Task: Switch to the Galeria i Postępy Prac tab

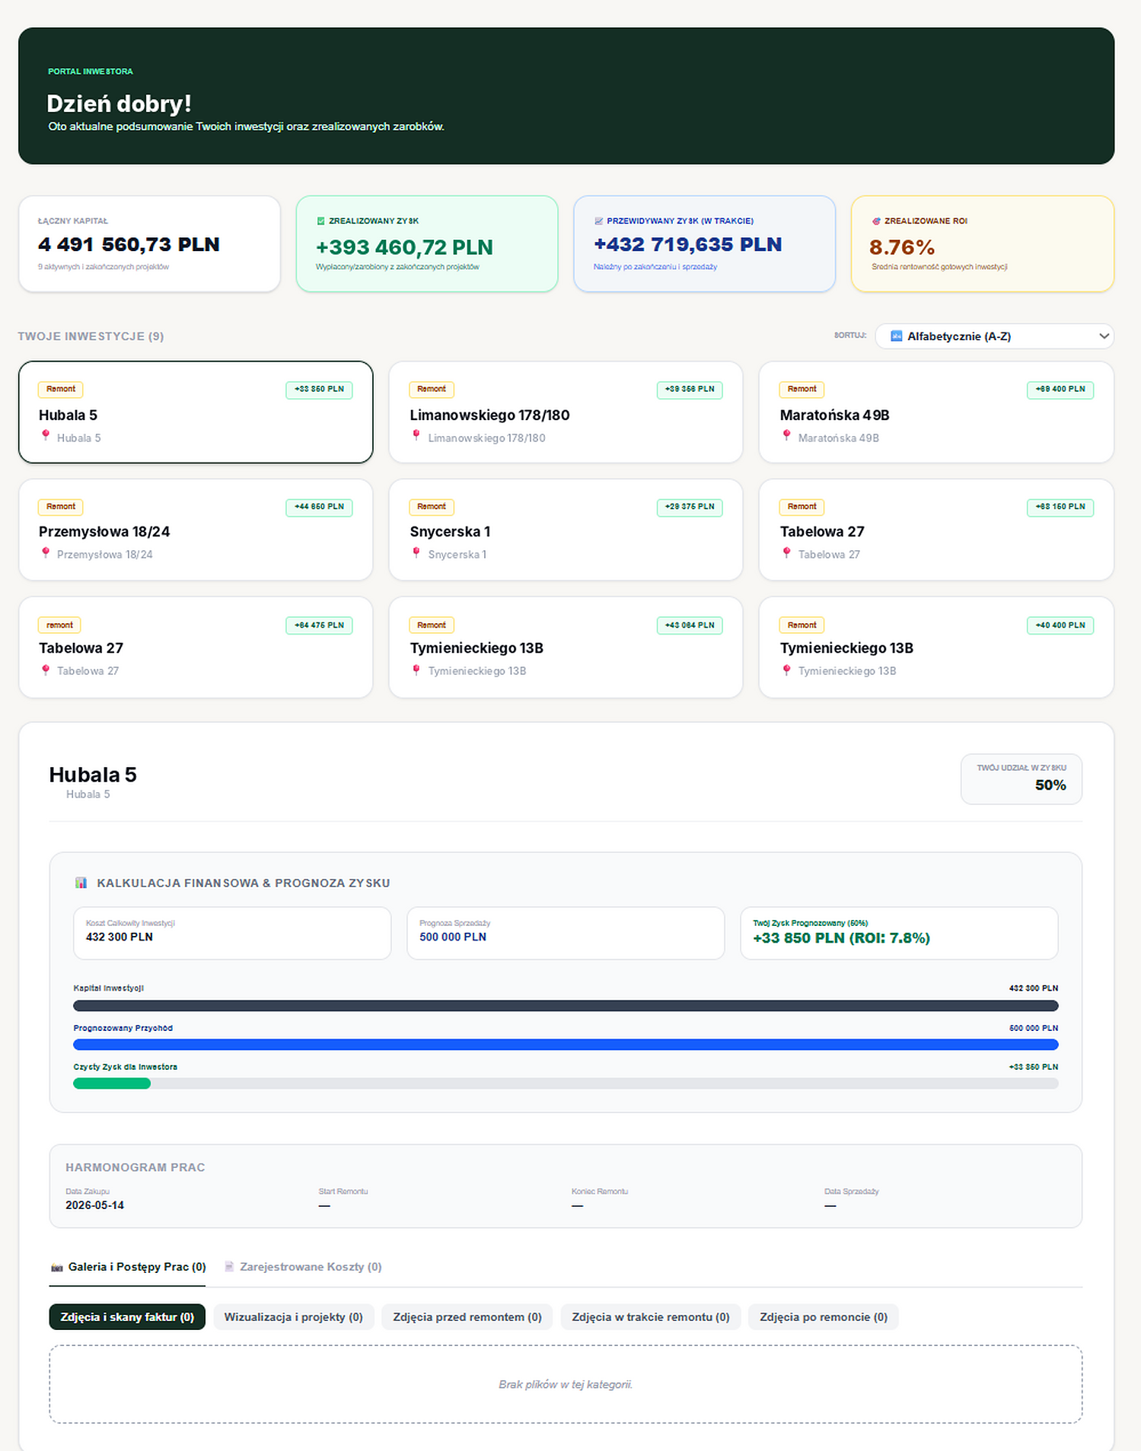Action: pyautogui.click(x=127, y=1267)
